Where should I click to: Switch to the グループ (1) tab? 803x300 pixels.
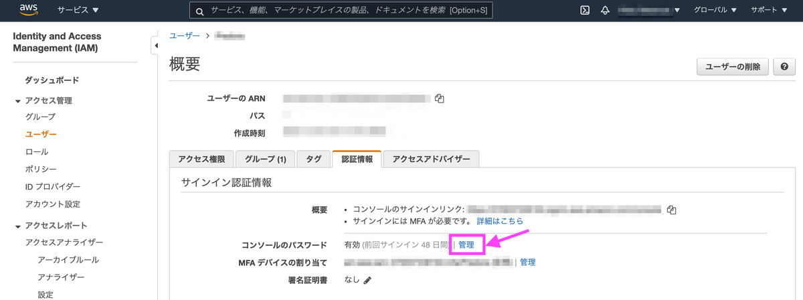[x=266, y=159]
